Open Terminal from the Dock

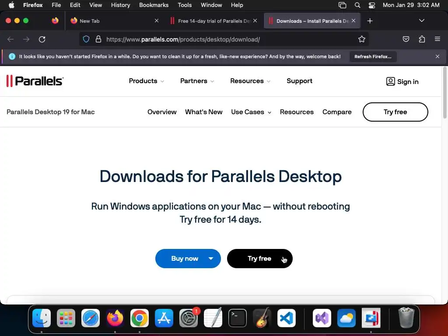[x=238, y=318]
